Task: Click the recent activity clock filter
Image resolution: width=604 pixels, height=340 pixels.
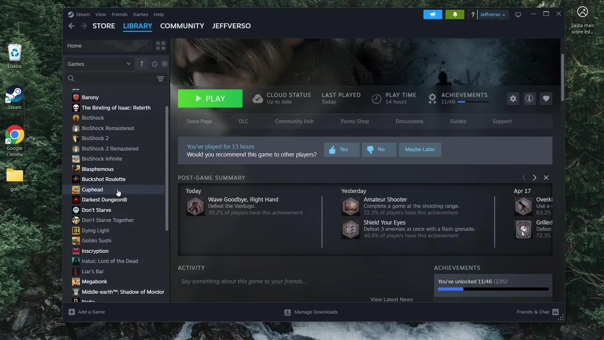Action: click(154, 64)
